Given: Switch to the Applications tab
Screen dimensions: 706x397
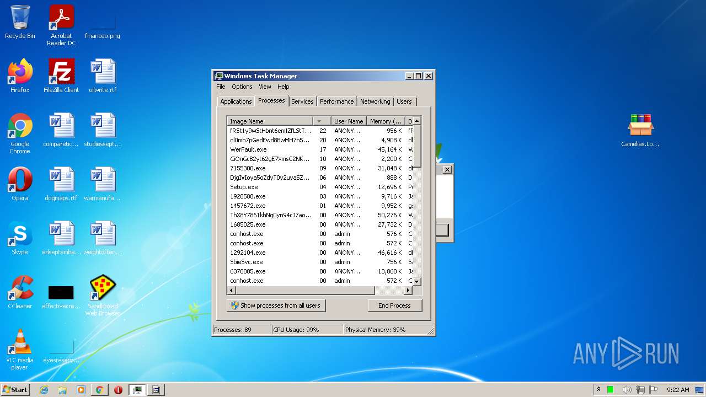Looking at the screenshot, I should pos(236,101).
